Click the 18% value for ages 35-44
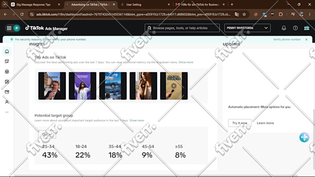This screenshot has width=315, height=177. coord(115,155)
